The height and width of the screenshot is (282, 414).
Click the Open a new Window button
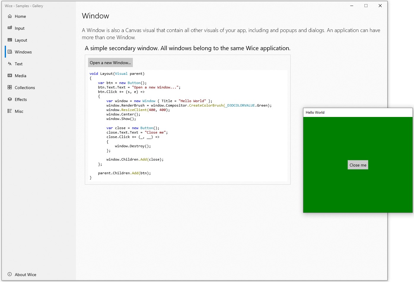point(110,63)
